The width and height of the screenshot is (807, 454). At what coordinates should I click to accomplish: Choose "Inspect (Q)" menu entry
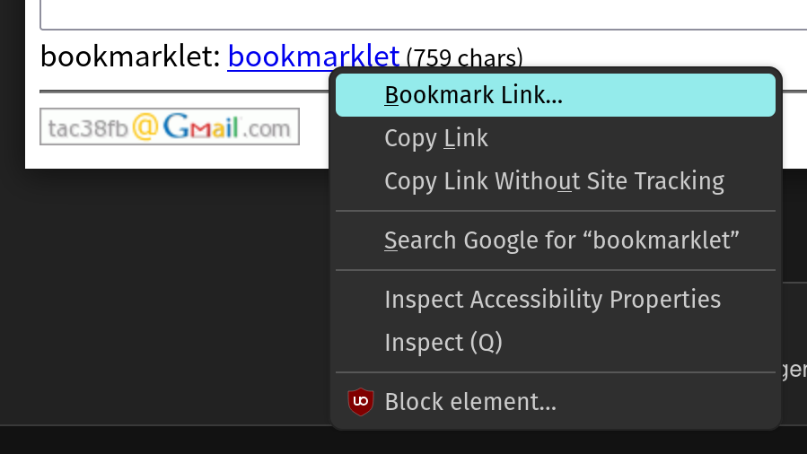point(443,343)
